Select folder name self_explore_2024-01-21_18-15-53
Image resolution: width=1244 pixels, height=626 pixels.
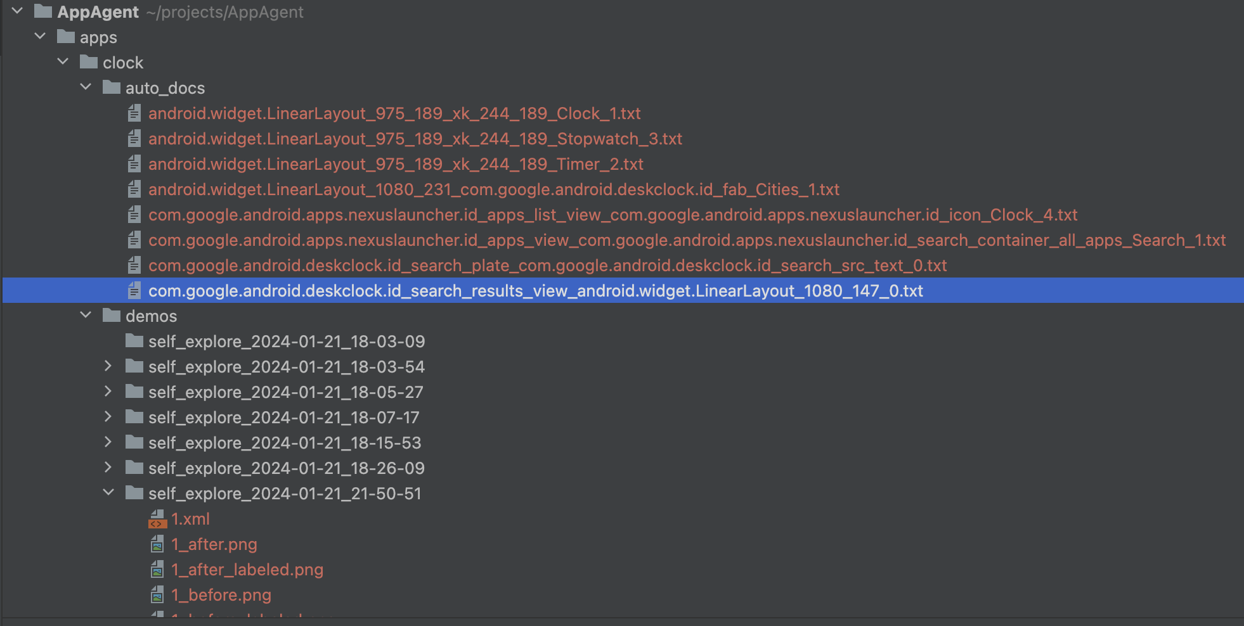click(x=285, y=443)
